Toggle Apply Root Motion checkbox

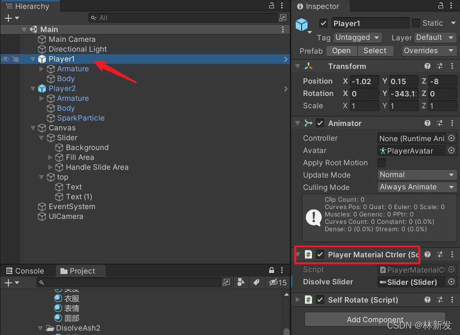coord(382,163)
